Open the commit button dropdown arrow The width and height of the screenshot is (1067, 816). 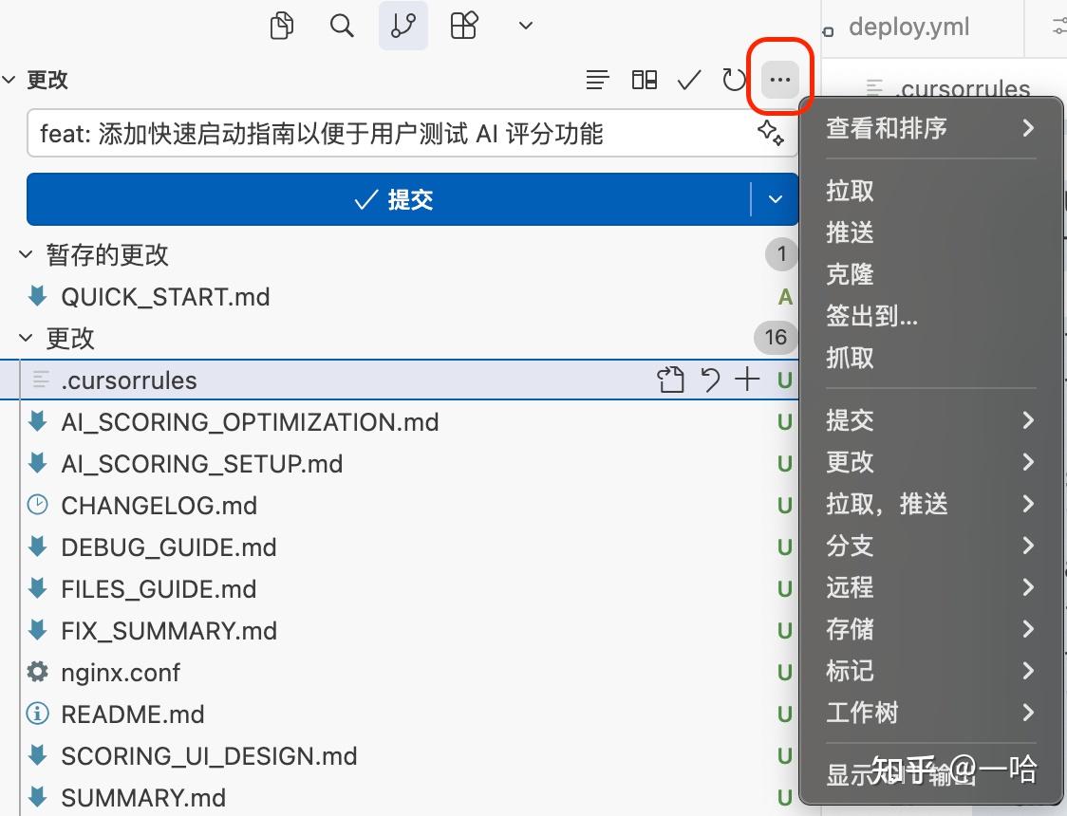[x=775, y=199]
